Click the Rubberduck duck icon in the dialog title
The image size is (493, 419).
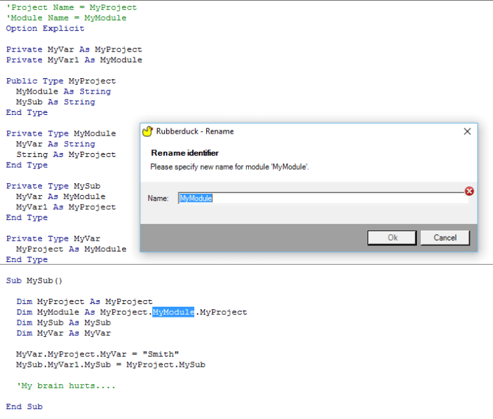(148, 132)
